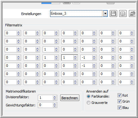Select the Grauwerte radio button
This screenshot has height=118, width=138.
coord(89,103)
